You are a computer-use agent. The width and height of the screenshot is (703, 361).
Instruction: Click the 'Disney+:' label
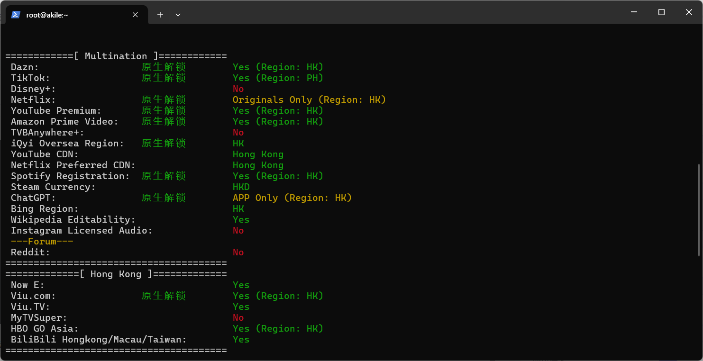tap(33, 89)
